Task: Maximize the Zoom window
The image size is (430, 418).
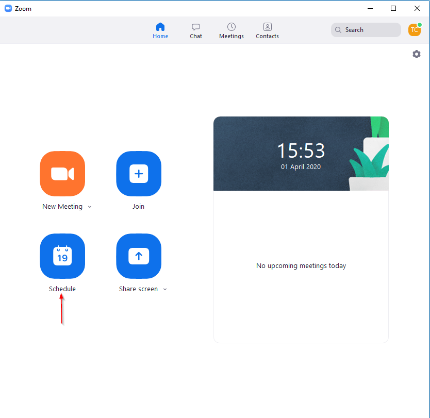Action: pos(393,8)
